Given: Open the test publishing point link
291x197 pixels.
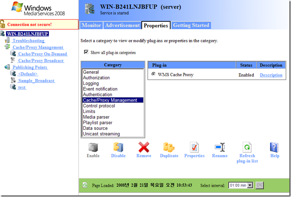Looking at the screenshot, I should 22,87.
